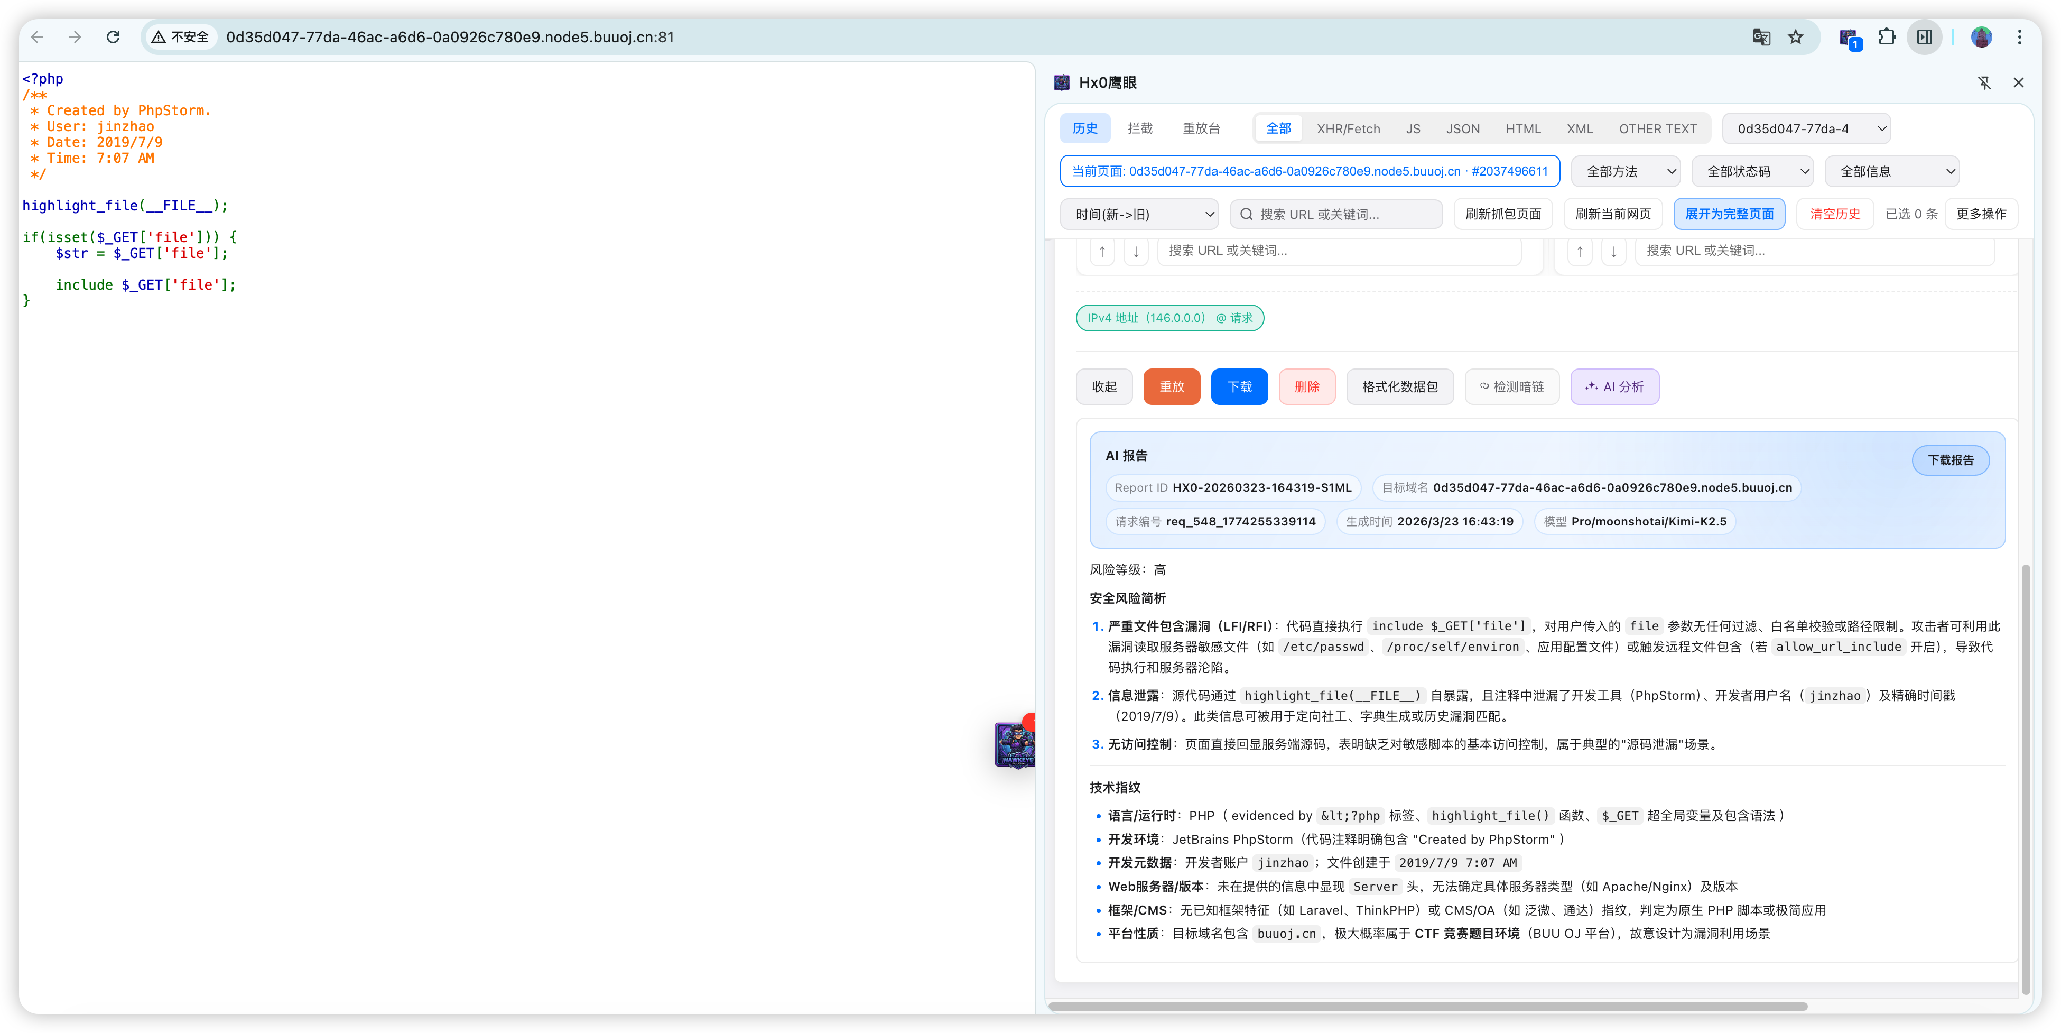Click the 下载报告 button
The image size is (2061, 1033).
coord(1950,460)
